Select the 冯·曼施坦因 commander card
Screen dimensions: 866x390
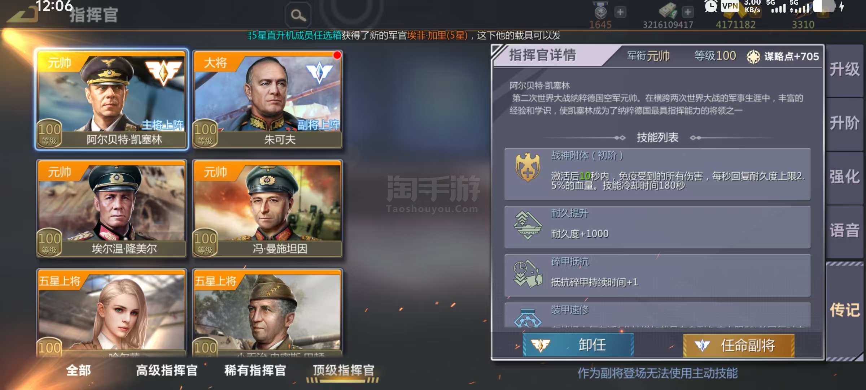click(x=267, y=209)
